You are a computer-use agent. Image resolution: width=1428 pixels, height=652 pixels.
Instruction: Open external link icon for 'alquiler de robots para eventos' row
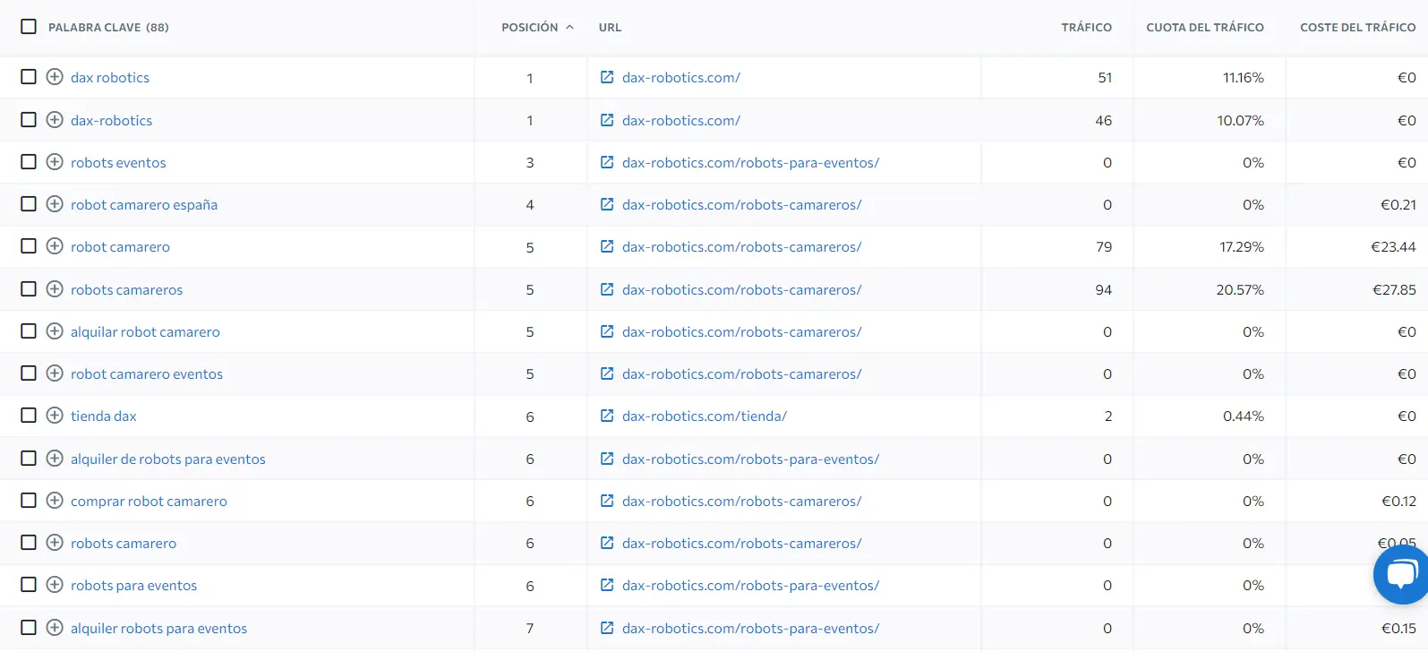(607, 459)
